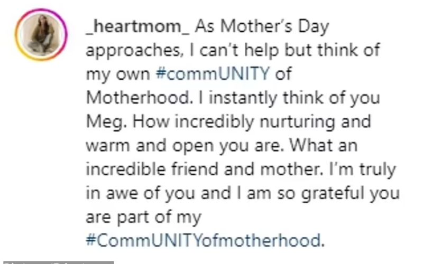423x264 pixels.
Task: Click the phrase "are part of my"
Action: point(143,216)
